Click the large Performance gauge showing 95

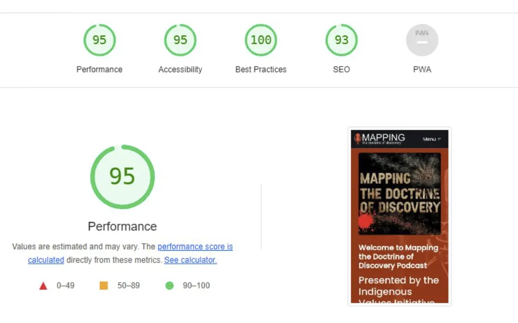123,177
